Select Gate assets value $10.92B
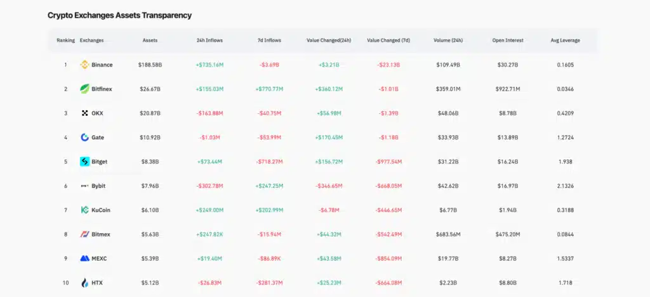This screenshot has width=650, height=297. click(x=150, y=137)
